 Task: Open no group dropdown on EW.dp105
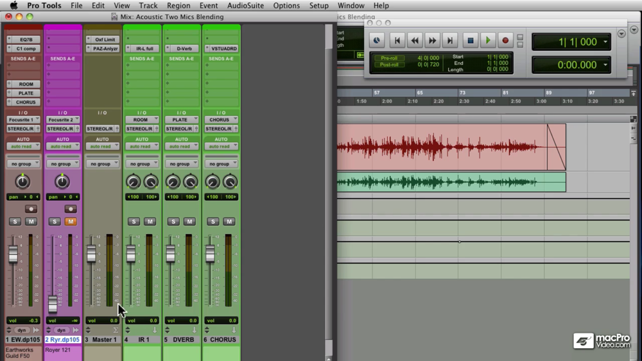23,164
